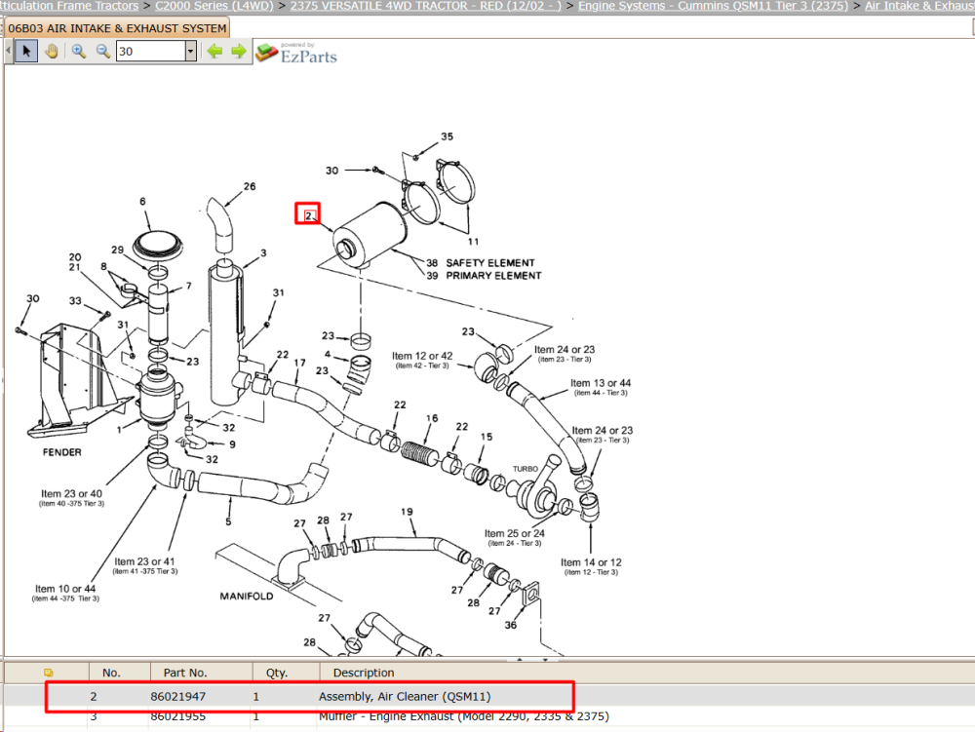Select part number 86021947 cell
Image resolution: width=975 pixels, height=732 pixels.
point(177,697)
